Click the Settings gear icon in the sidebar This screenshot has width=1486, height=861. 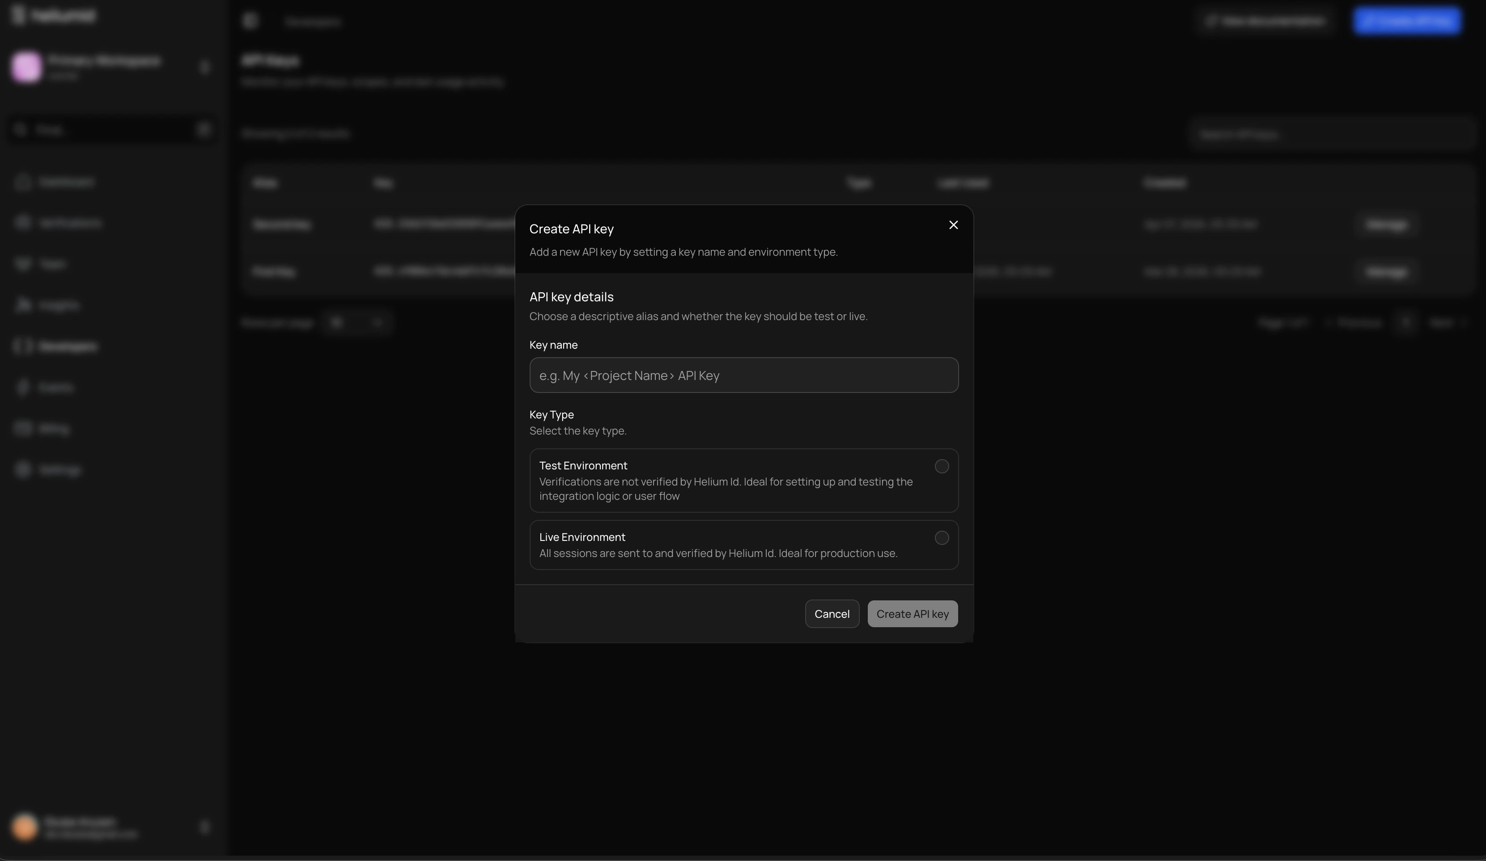click(22, 469)
